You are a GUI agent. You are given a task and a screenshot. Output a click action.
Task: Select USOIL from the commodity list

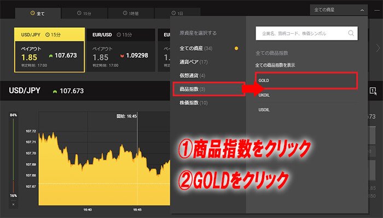pos(264,110)
